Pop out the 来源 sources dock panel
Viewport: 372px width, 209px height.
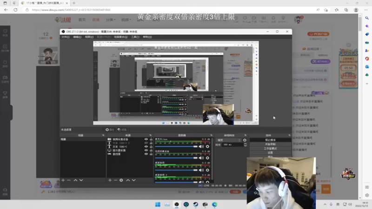point(150,135)
